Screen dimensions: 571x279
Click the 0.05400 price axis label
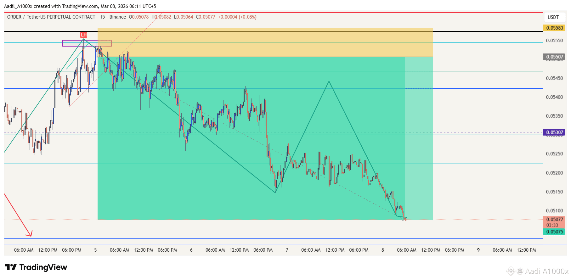[554, 97]
